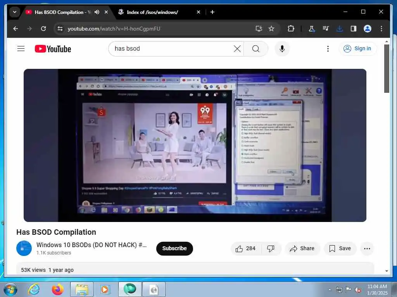The image size is (397, 297).
Task: Click the page scrollbar thumb
Action: [x=387, y=69]
